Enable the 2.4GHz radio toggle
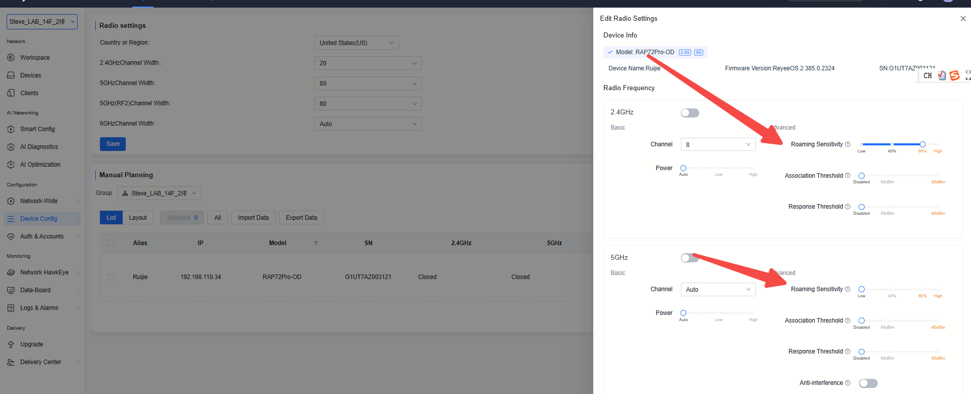Image resolution: width=971 pixels, height=394 pixels. click(690, 113)
